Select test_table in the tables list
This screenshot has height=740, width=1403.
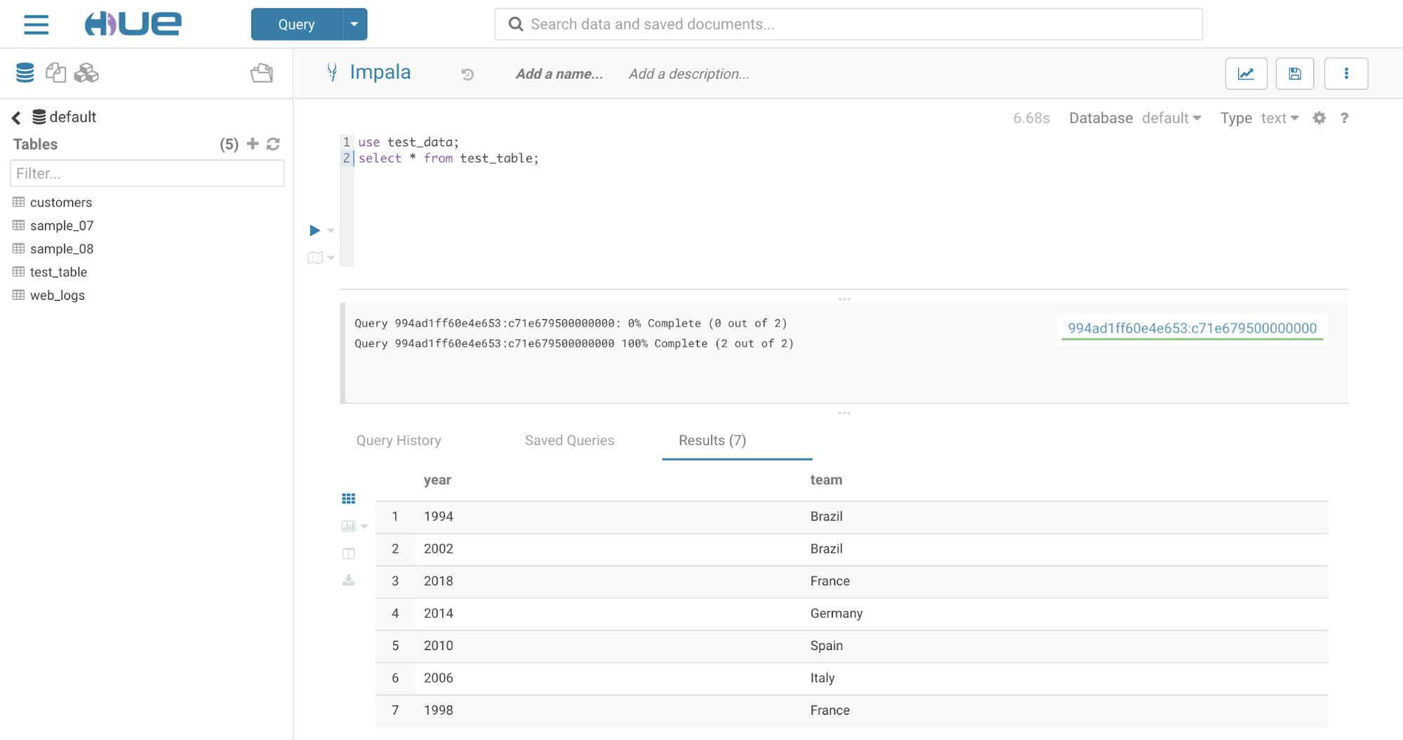[x=58, y=272]
